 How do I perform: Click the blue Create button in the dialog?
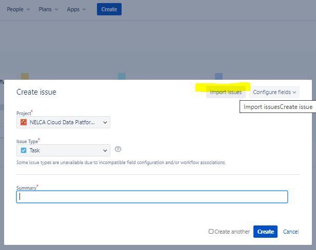265,232
